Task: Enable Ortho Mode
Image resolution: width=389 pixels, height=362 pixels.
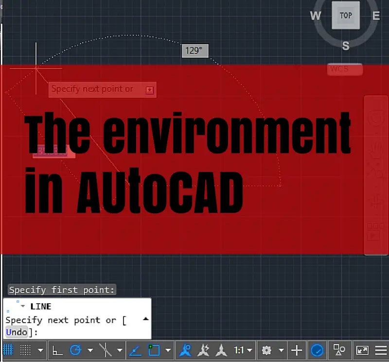Action: coord(57,350)
